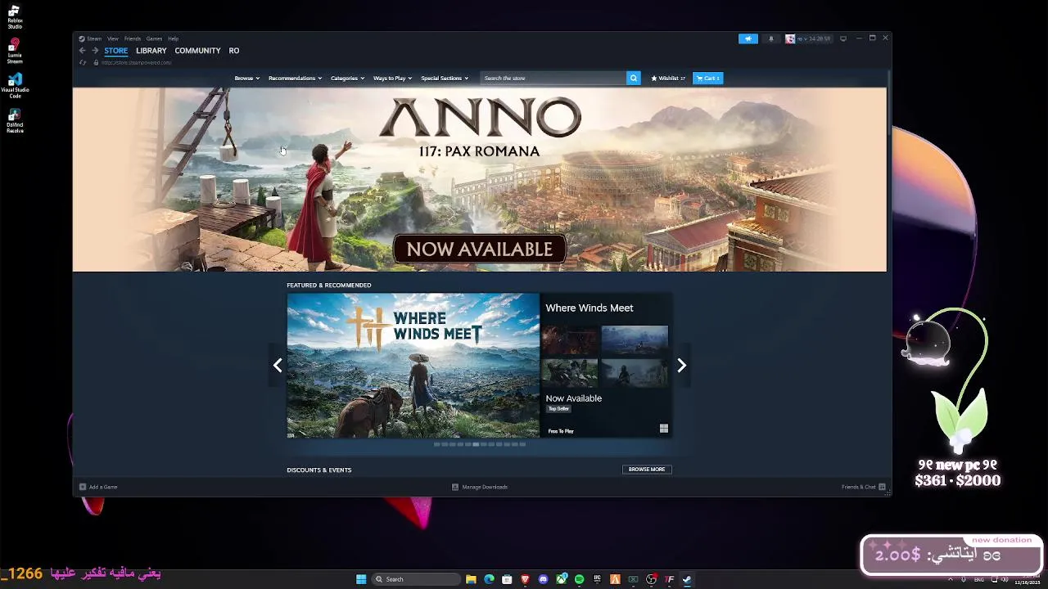This screenshot has width=1048, height=589.
Task: Expand the Ways to Play dropdown
Action: pos(392,78)
